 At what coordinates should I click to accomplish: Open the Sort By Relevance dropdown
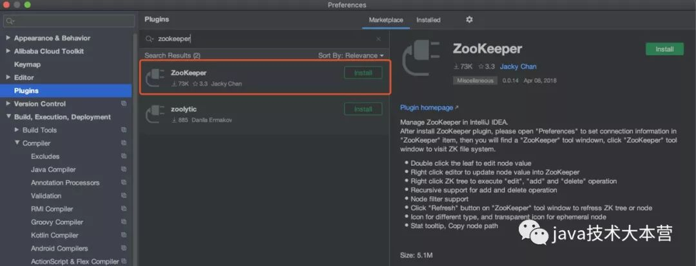click(351, 56)
